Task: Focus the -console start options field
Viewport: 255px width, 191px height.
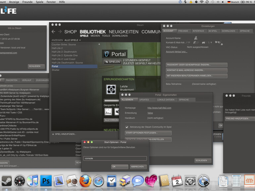Action: (115, 158)
